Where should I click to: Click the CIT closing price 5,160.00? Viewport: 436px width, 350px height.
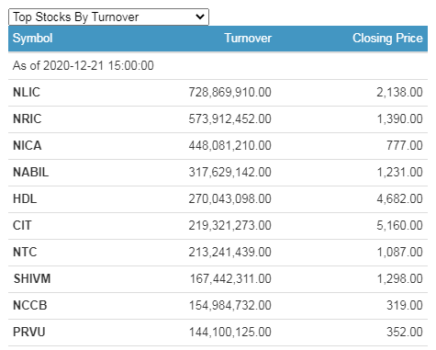399,225
